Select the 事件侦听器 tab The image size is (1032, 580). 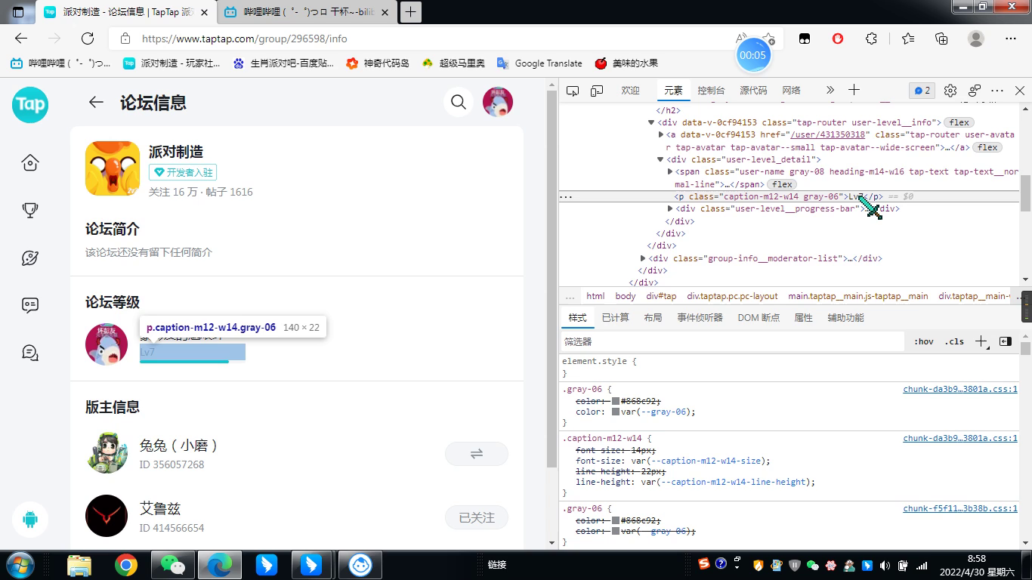coord(700,318)
